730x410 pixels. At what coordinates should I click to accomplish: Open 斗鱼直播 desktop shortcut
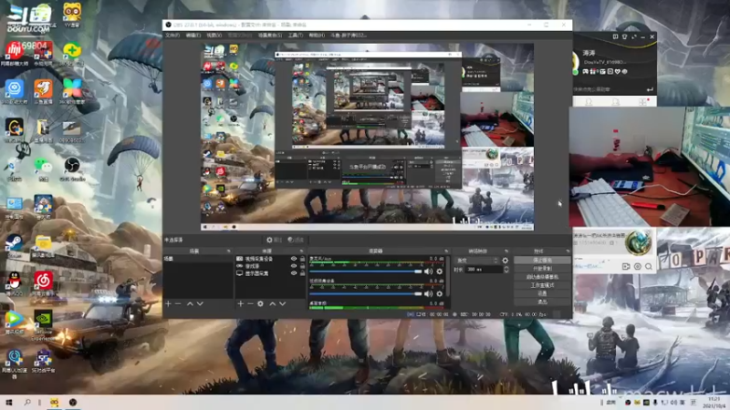[43, 92]
